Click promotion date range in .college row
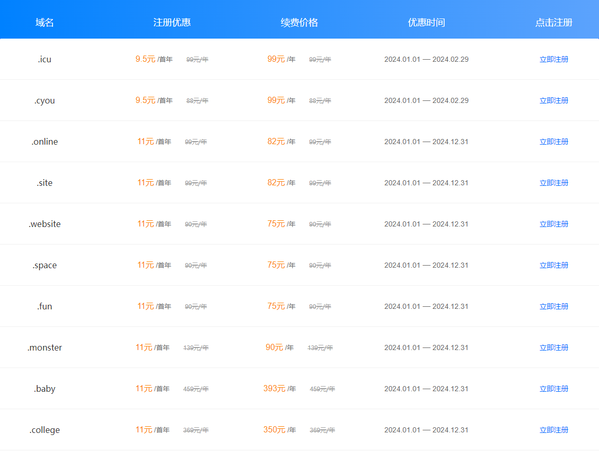 pos(426,430)
